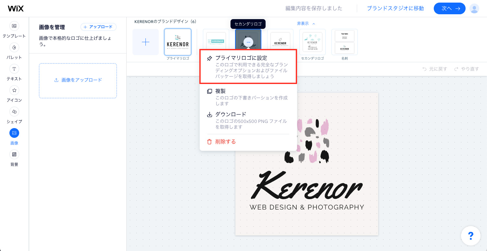Open the アイコン (Icon) star panel

click(14, 90)
